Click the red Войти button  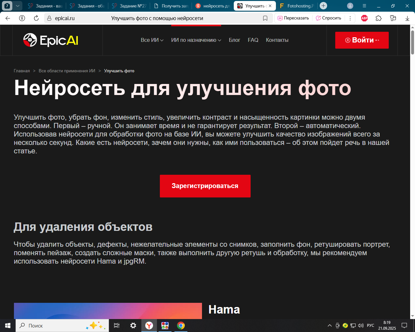coord(362,40)
